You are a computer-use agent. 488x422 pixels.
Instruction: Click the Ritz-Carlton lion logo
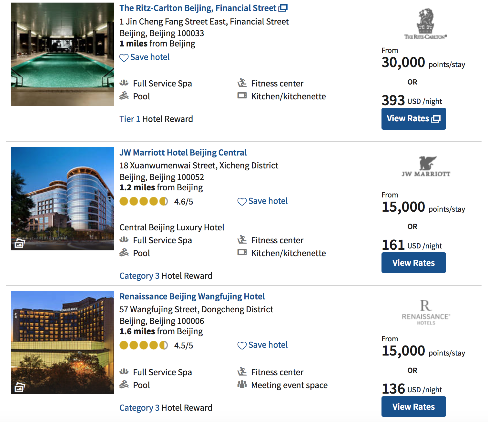click(425, 24)
